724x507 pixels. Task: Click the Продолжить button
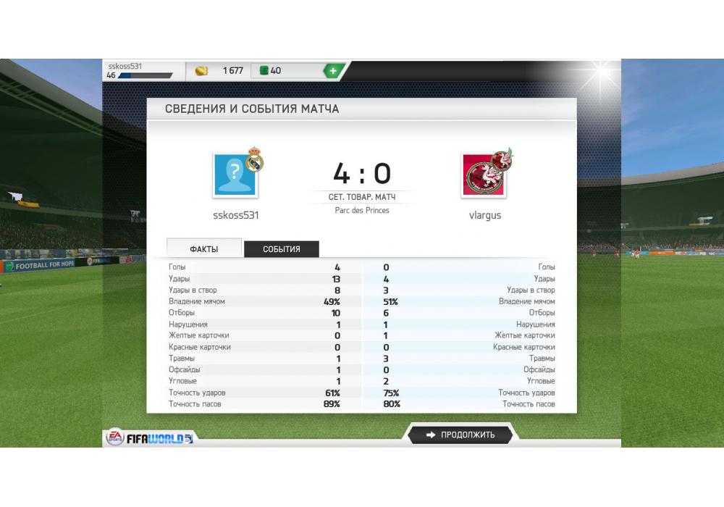pos(460,435)
